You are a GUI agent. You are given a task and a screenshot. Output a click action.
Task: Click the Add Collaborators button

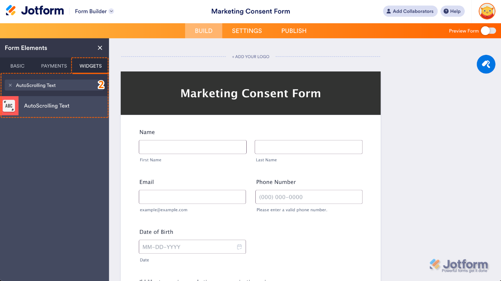click(410, 11)
